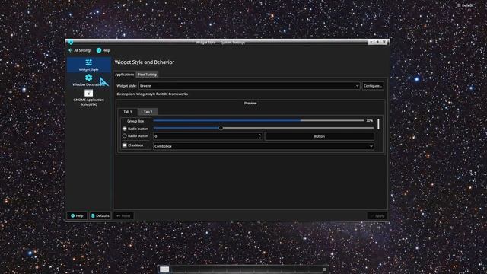
Task: Click the task thumbnail in bottom panel
Action: [x=164, y=269]
